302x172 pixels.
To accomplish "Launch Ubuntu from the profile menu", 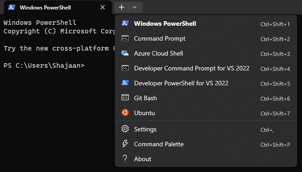I will (x=206, y=113).
